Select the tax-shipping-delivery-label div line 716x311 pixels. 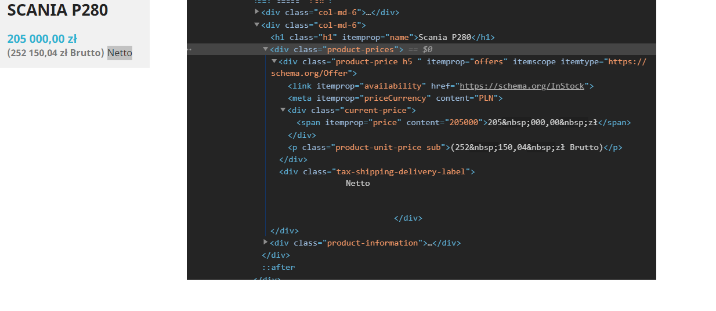pos(377,172)
